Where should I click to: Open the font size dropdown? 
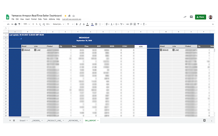pyautogui.click(x=70, y=24)
